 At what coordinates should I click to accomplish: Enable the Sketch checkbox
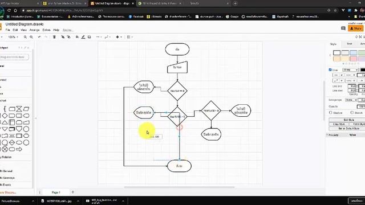(x=352, y=113)
